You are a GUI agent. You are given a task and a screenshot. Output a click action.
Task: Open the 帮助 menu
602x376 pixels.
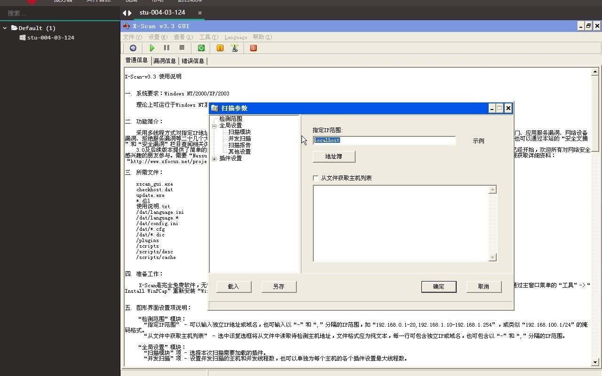262,37
